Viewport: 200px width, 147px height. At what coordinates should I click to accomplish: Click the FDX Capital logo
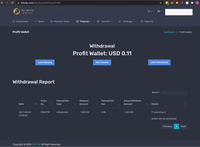24,11
